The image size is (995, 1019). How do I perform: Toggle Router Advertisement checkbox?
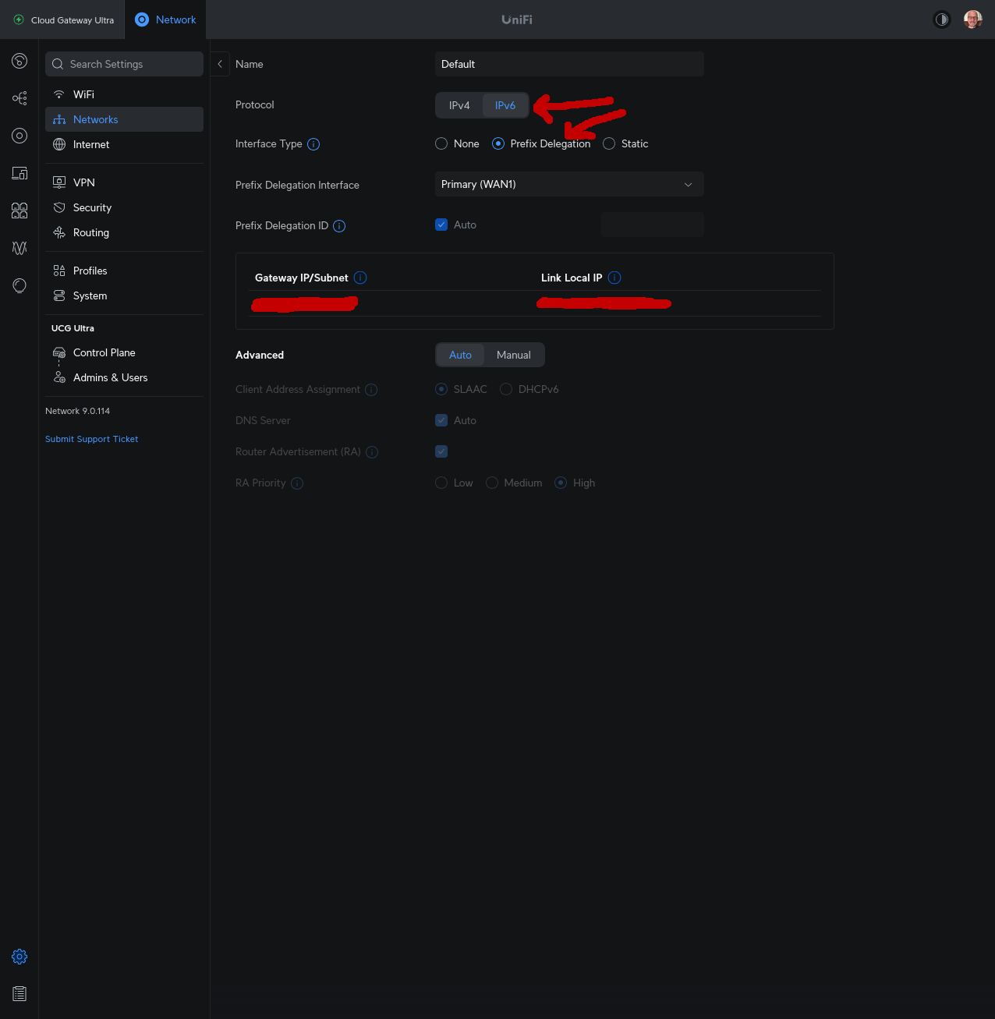pyautogui.click(x=441, y=451)
